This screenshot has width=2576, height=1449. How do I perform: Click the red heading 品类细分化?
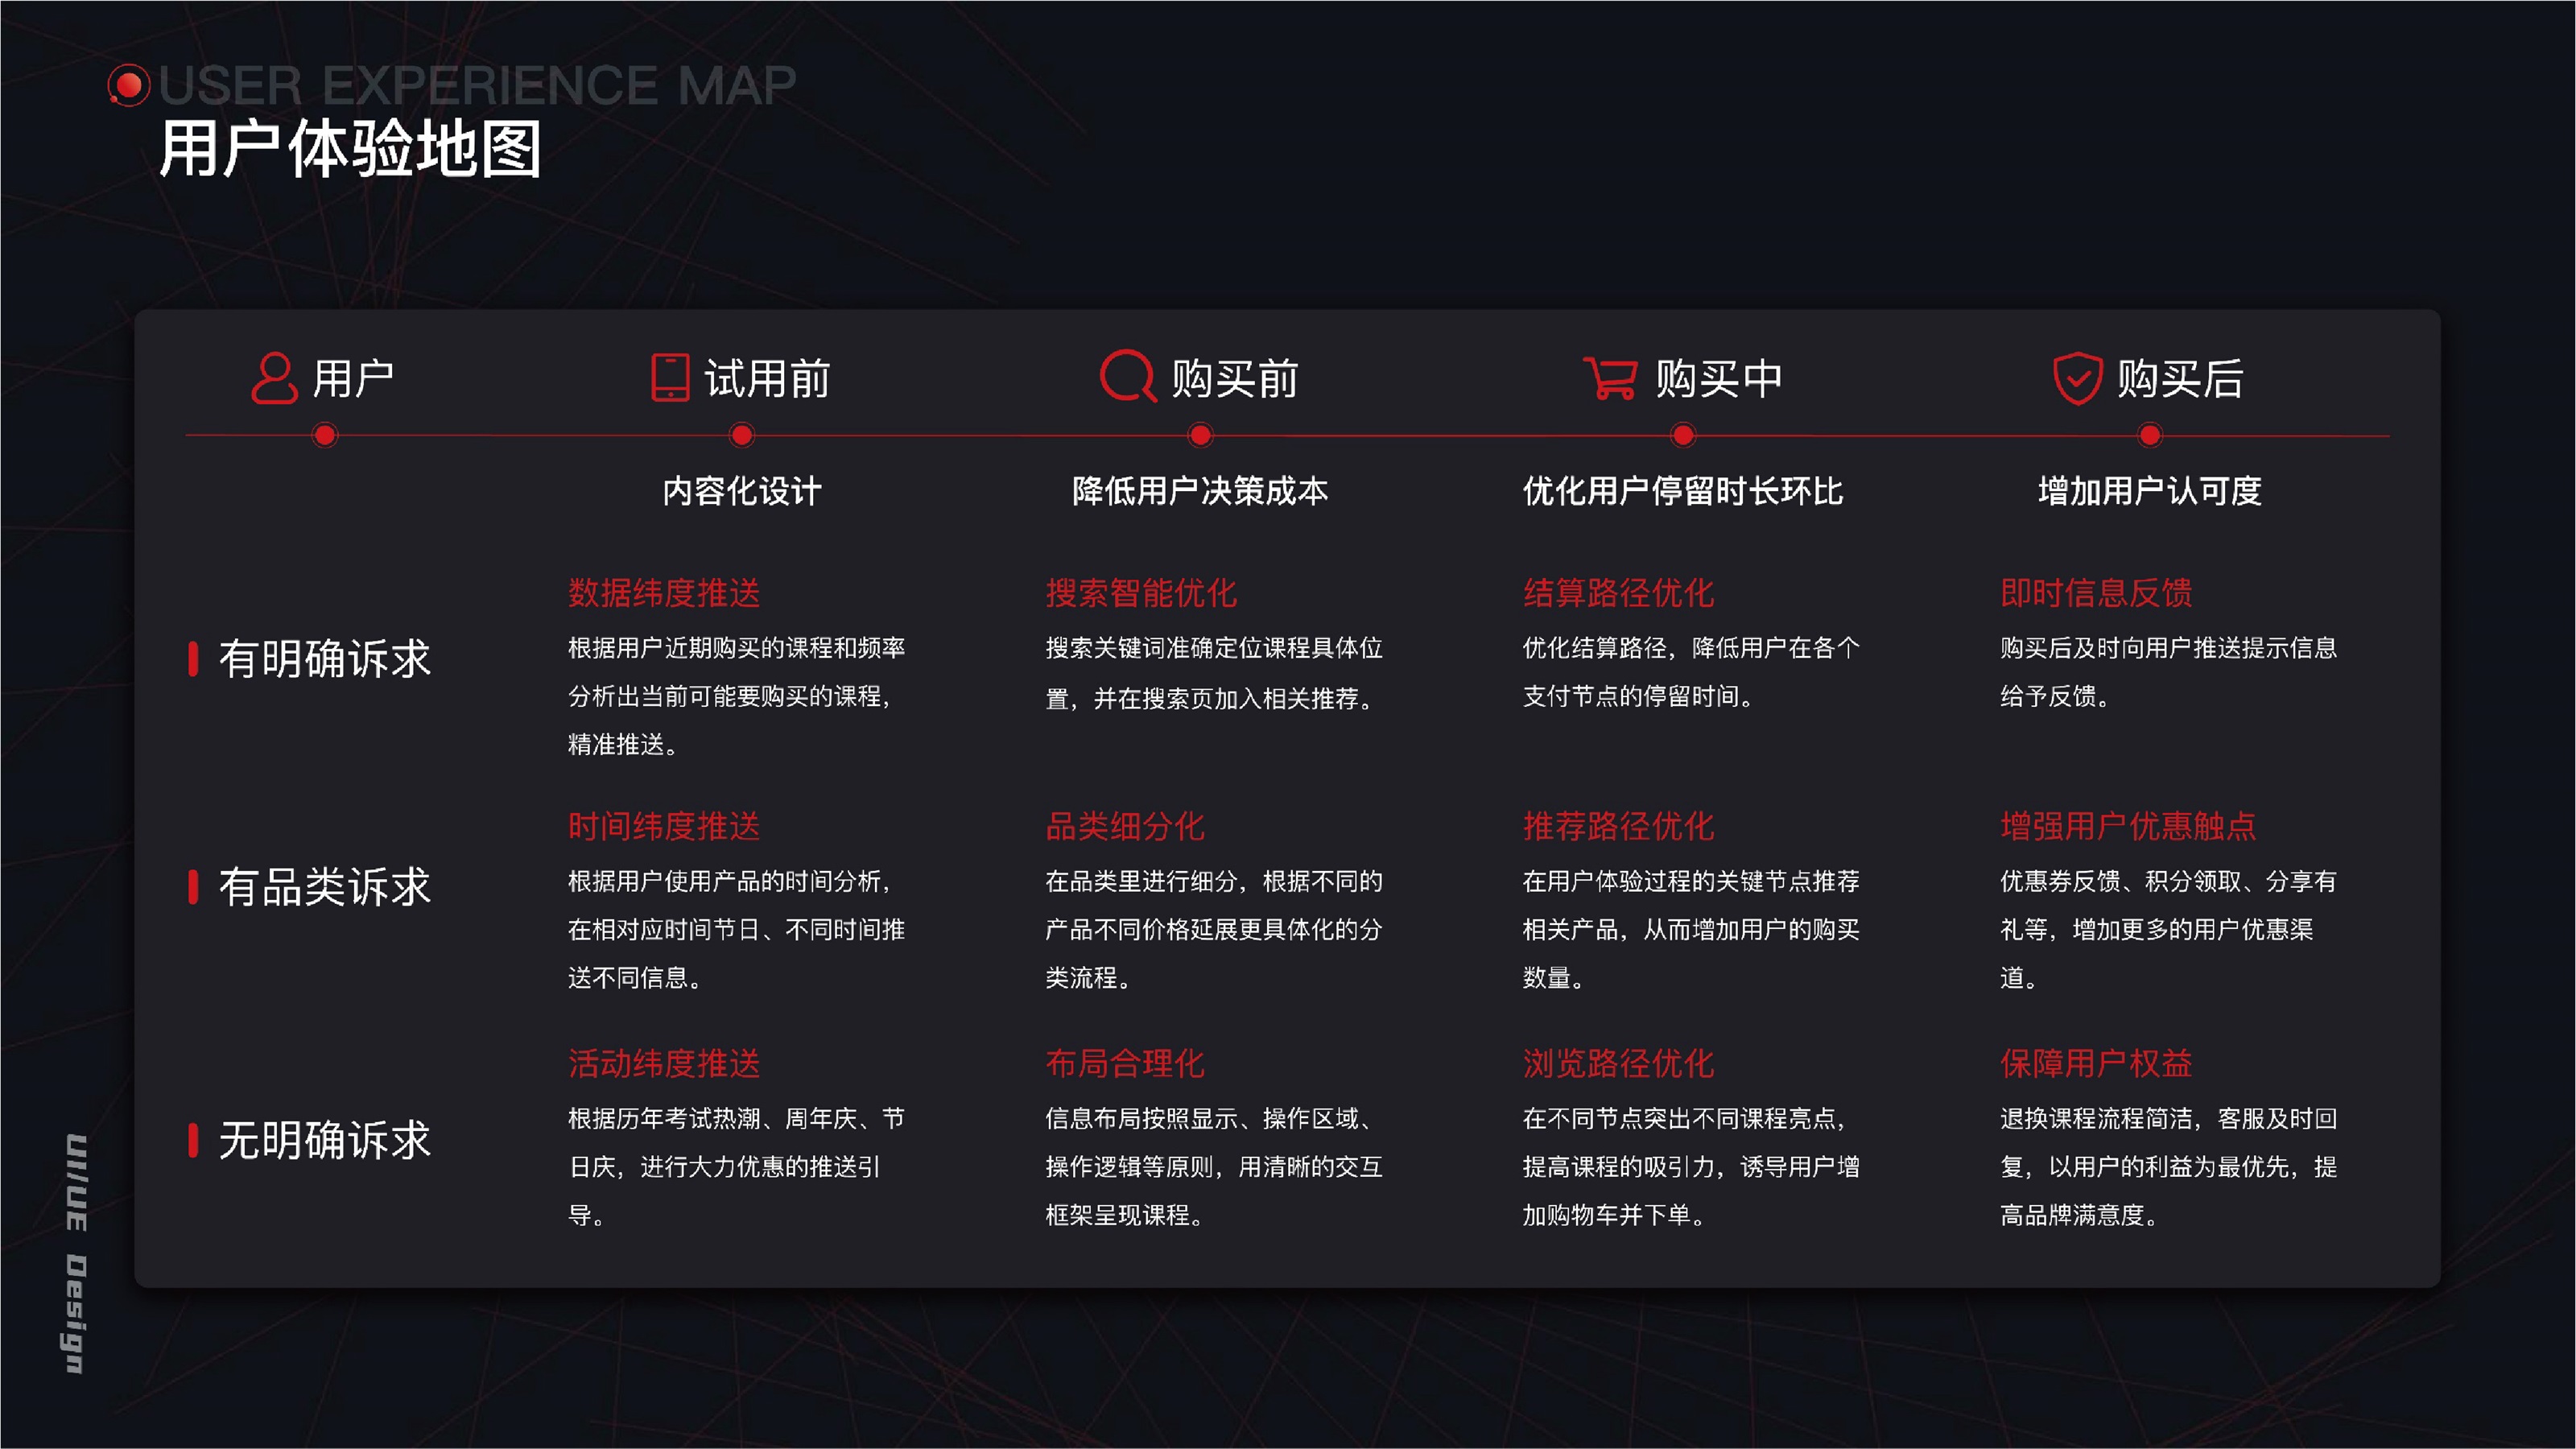[x=1125, y=826]
